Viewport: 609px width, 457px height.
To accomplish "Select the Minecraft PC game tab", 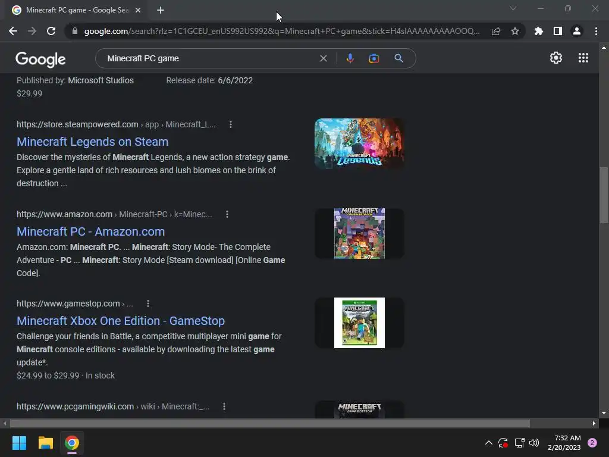I will pos(77,10).
